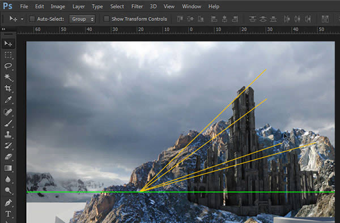340x223 pixels.
Task: Select the Brush tool
Action: point(8,123)
